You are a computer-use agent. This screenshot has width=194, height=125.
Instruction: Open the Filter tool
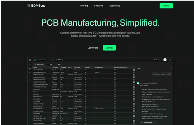pos(50,64)
